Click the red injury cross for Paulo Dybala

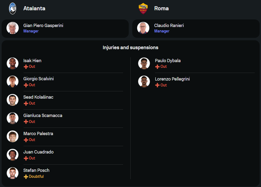click(157, 67)
